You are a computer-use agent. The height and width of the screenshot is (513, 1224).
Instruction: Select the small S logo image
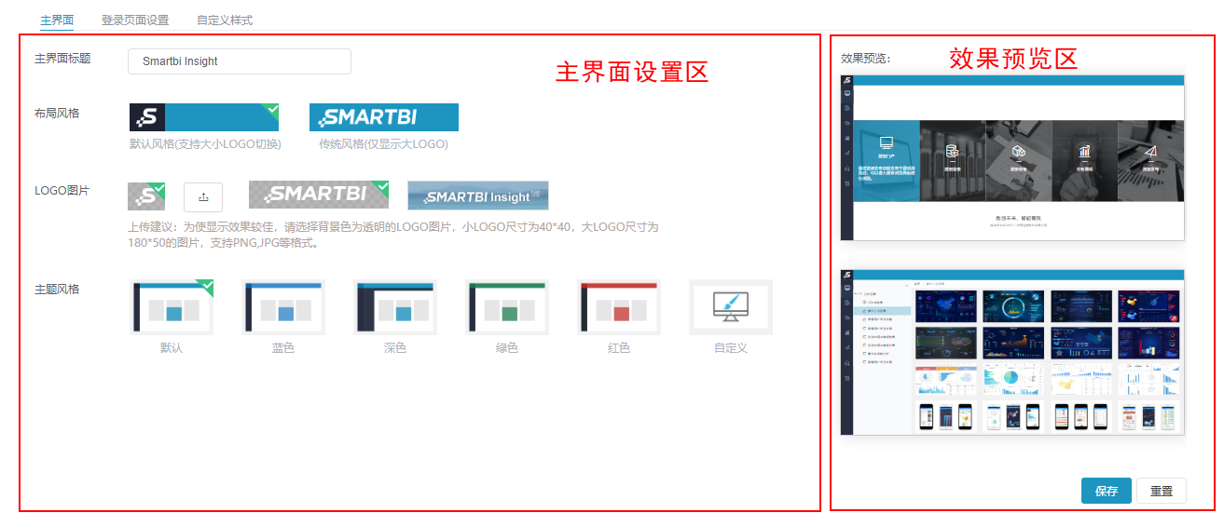click(x=146, y=196)
